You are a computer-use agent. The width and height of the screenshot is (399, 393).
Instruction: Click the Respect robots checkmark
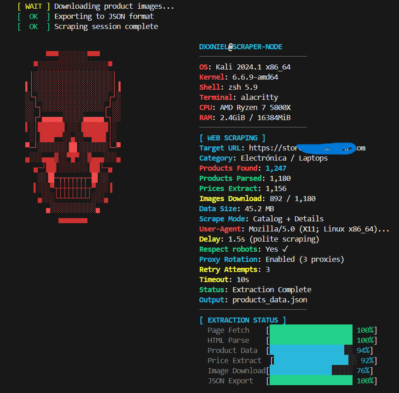[285, 249]
